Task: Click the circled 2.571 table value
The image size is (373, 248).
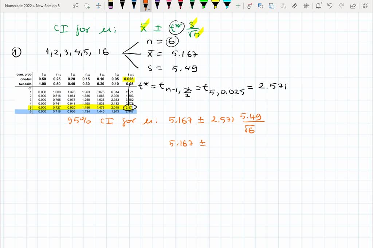Action: click(x=130, y=108)
